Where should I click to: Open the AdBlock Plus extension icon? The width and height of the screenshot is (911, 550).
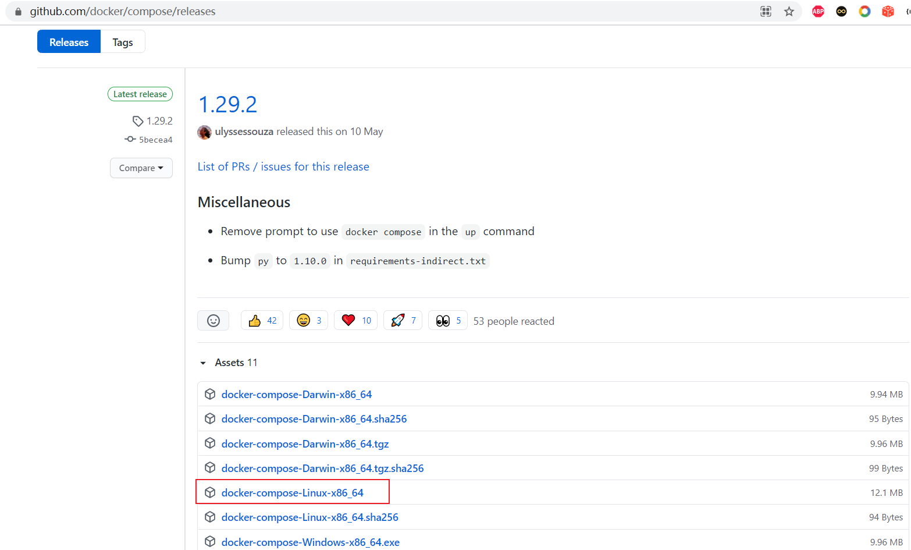point(818,12)
